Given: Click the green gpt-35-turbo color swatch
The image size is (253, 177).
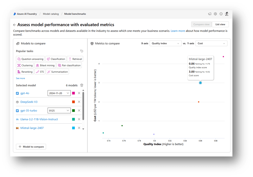Looking at the screenshot, I should point(73,111).
